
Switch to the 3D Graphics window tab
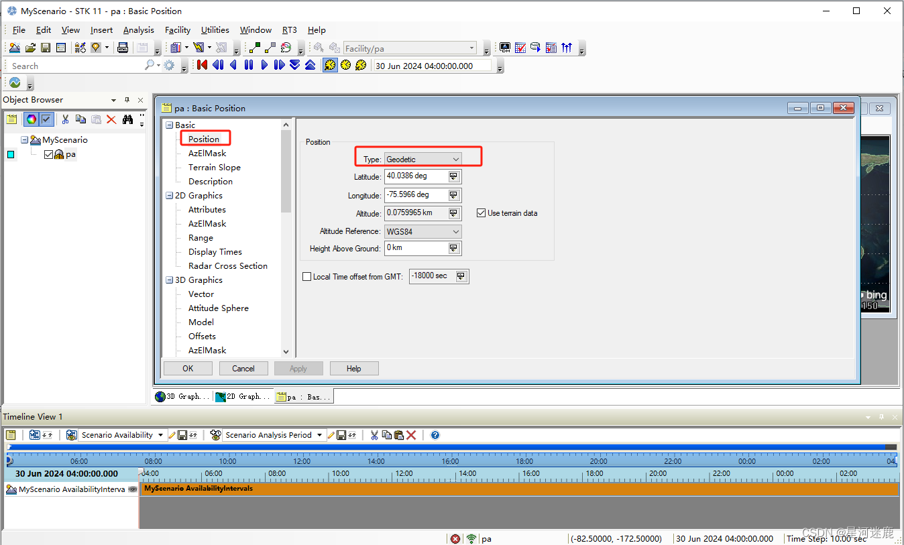tap(183, 397)
